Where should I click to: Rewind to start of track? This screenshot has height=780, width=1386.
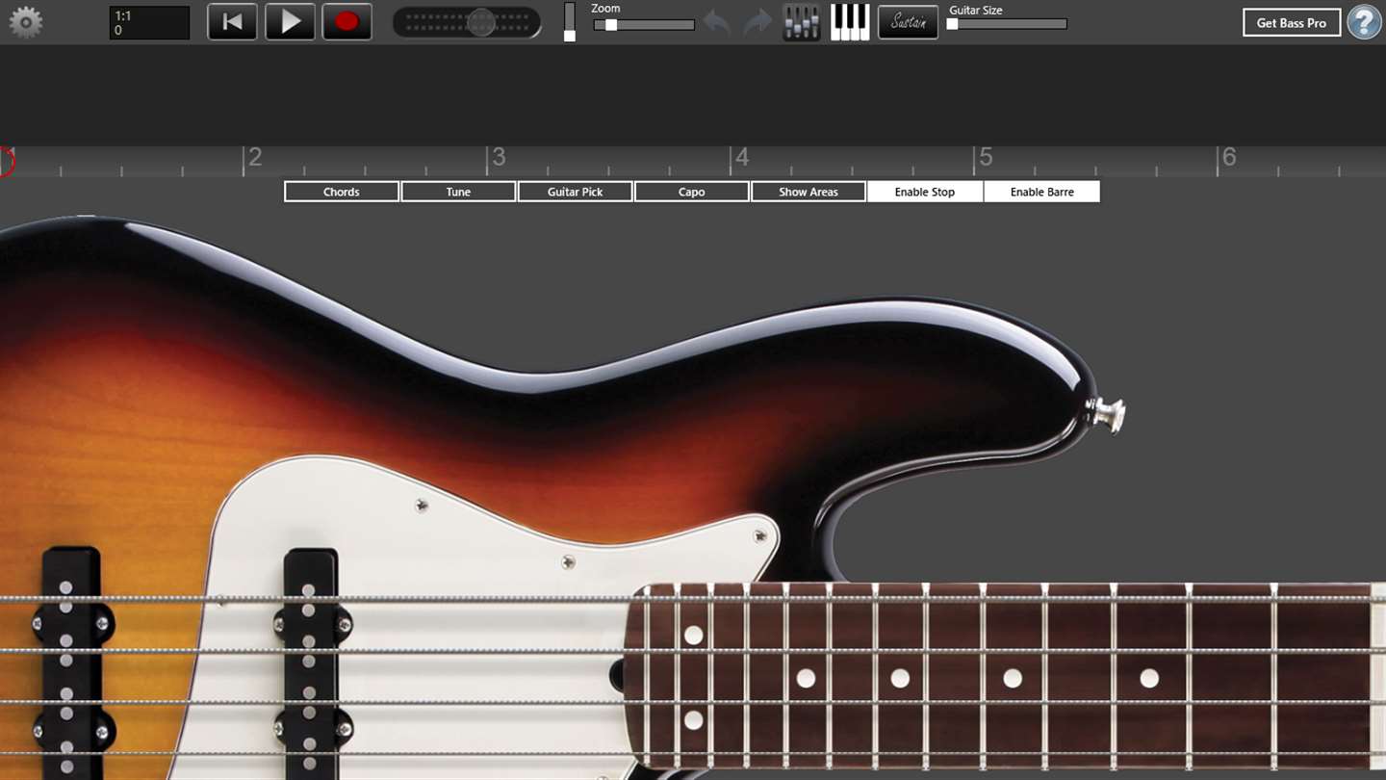(x=232, y=22)
